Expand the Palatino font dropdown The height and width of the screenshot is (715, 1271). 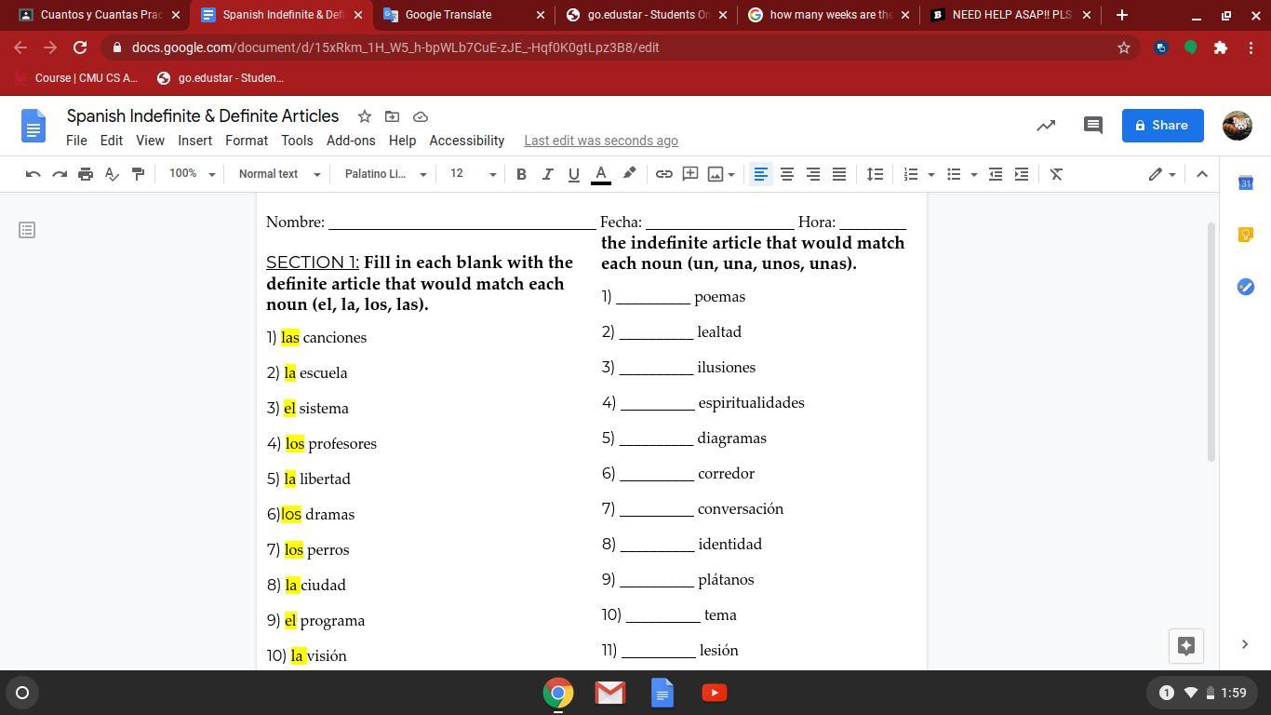point(385,174)
